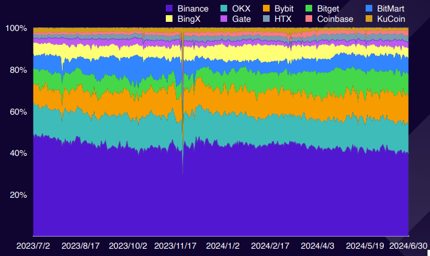Click the 20% y-axis label
This screenshot has width=430, height=256.
point(18,195)
